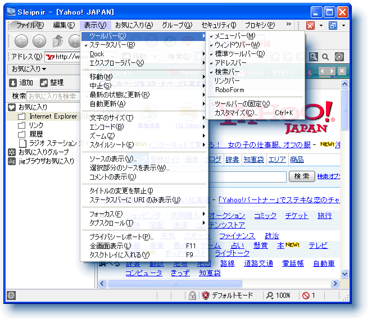Open the 旅行 link
372x318 pixels.
tap(325, 216)
